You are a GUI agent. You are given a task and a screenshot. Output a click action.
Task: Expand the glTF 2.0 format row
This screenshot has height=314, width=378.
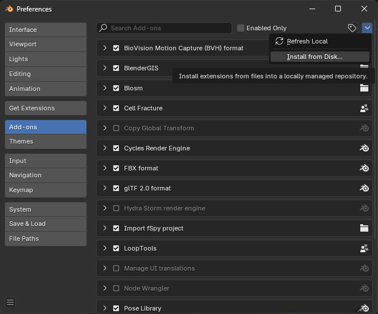(x=105, y=188)
